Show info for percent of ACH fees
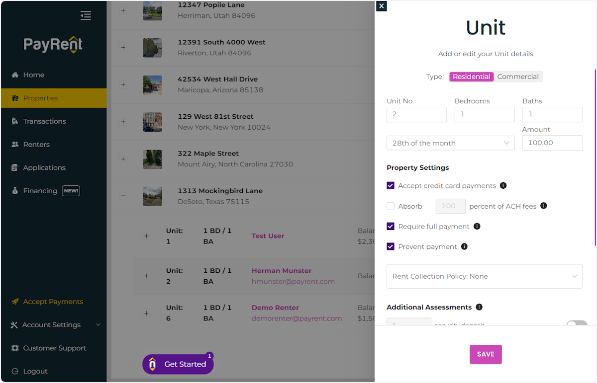This screenshot has height=383, width=597. [544, 206]
